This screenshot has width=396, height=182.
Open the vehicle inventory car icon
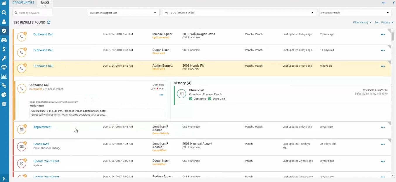(4, 40)
